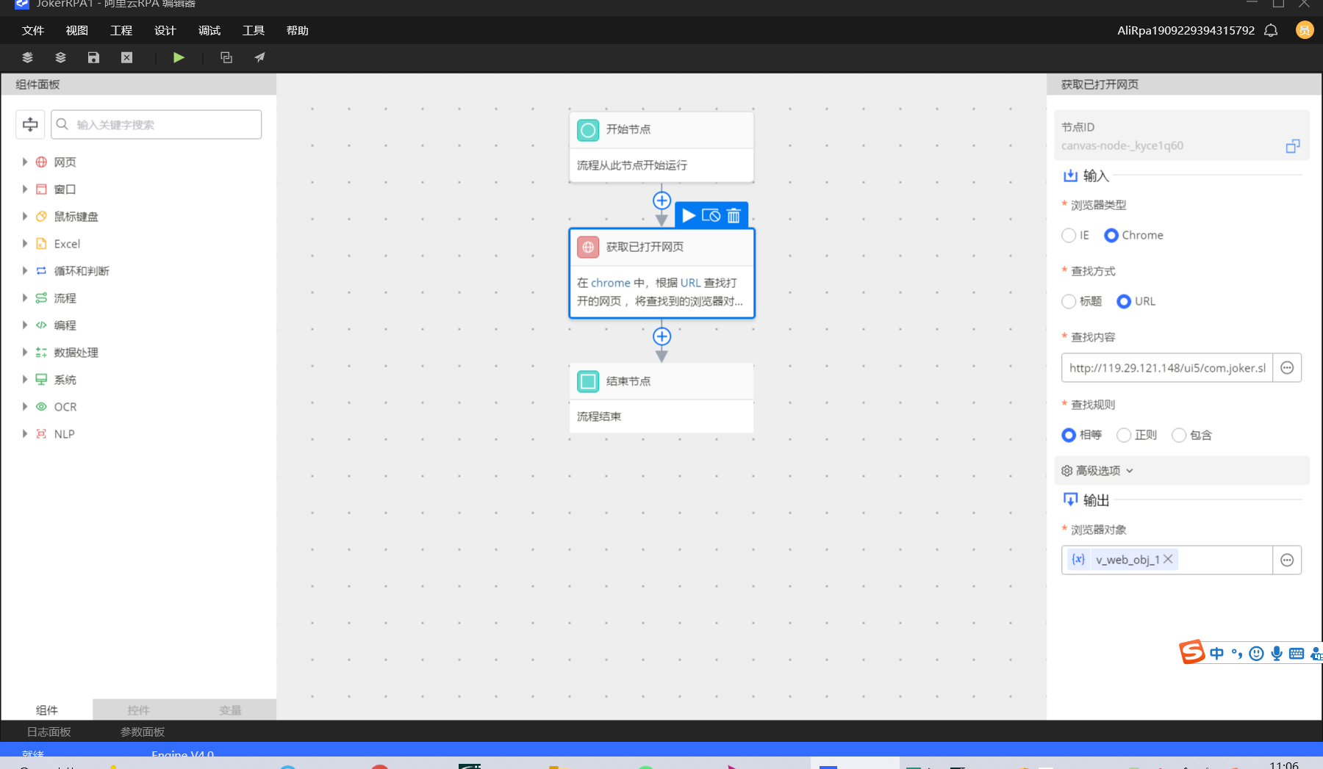Open the 日志面板 panel
1323x769 pixels.
click(49, 732)
